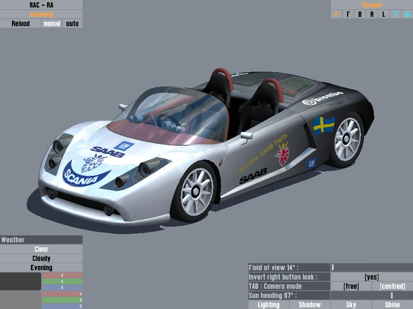Click the TAB : Camera mode label
The width and height of the screenshot is (413, 309).
click(289, 286)
